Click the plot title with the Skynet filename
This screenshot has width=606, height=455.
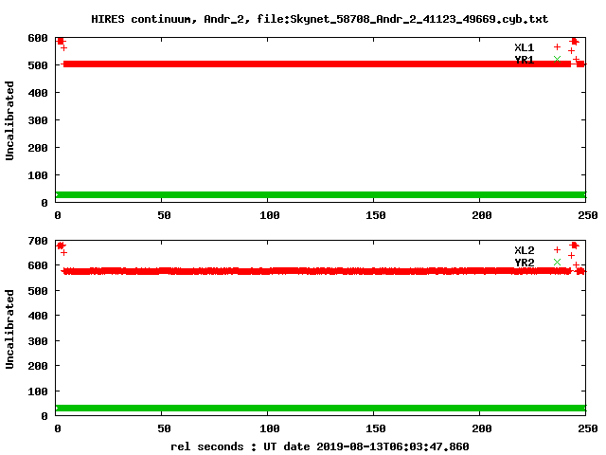pos(319,19)
